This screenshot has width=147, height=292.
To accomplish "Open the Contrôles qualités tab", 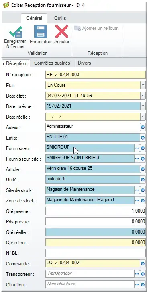I will 52,63.
